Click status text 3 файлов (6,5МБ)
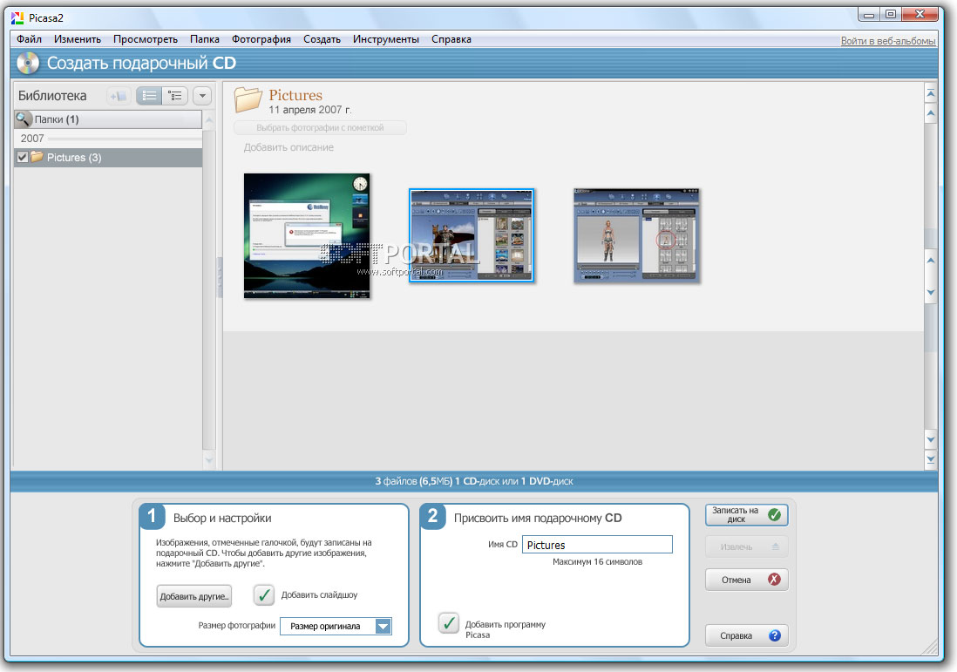The width and height of the screenshot is (957, 672). point(413,481)
